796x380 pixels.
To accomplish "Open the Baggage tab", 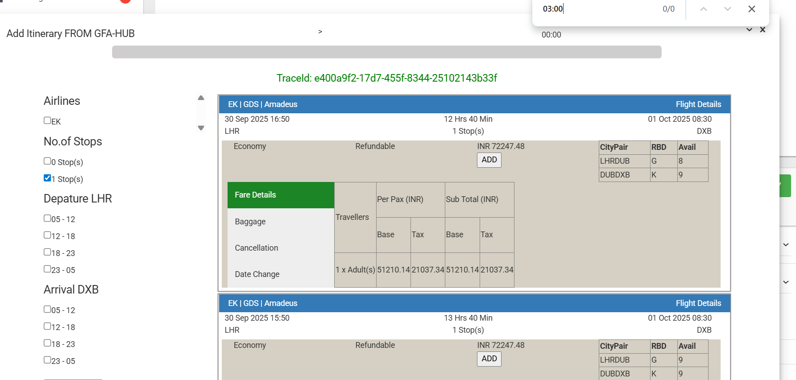I will tap(250, 222).
